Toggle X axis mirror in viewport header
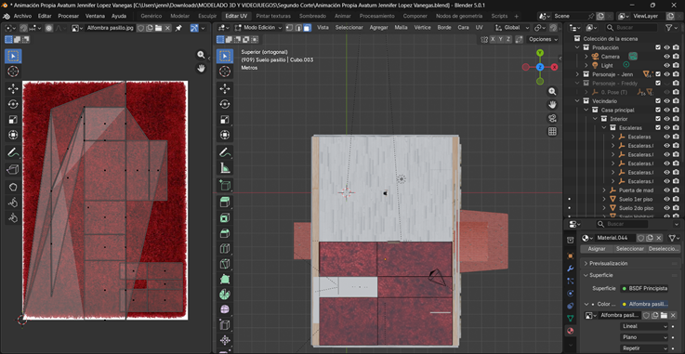 (x=493, y=39)
